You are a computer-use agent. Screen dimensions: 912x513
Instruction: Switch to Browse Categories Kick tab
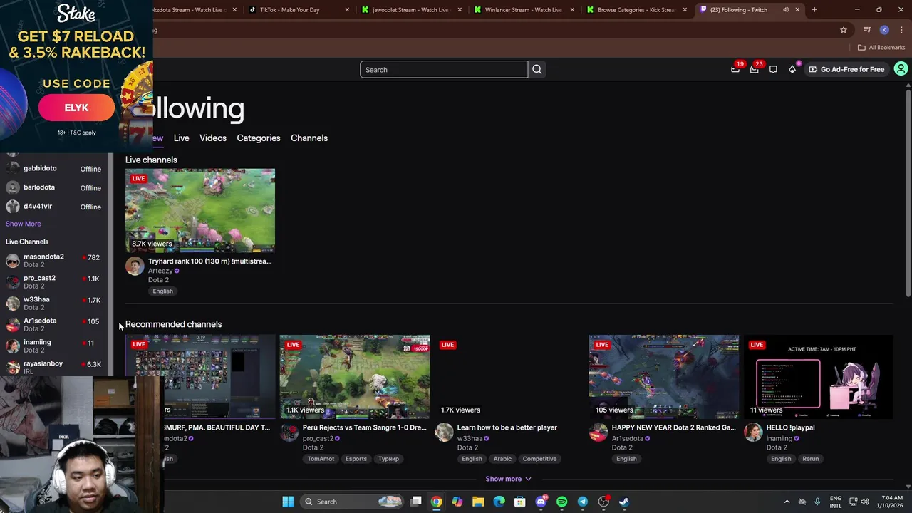point(636,10)
